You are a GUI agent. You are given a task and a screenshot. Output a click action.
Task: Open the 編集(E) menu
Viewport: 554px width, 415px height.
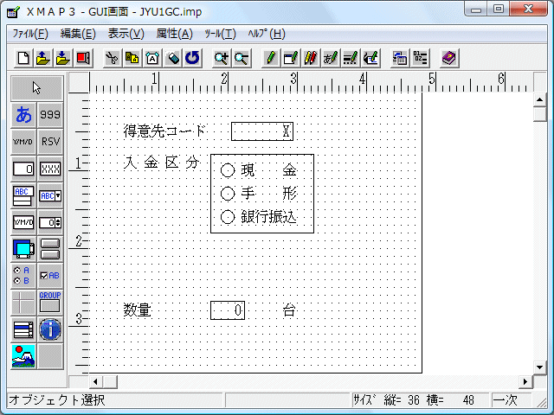click(x=78, y=34)
